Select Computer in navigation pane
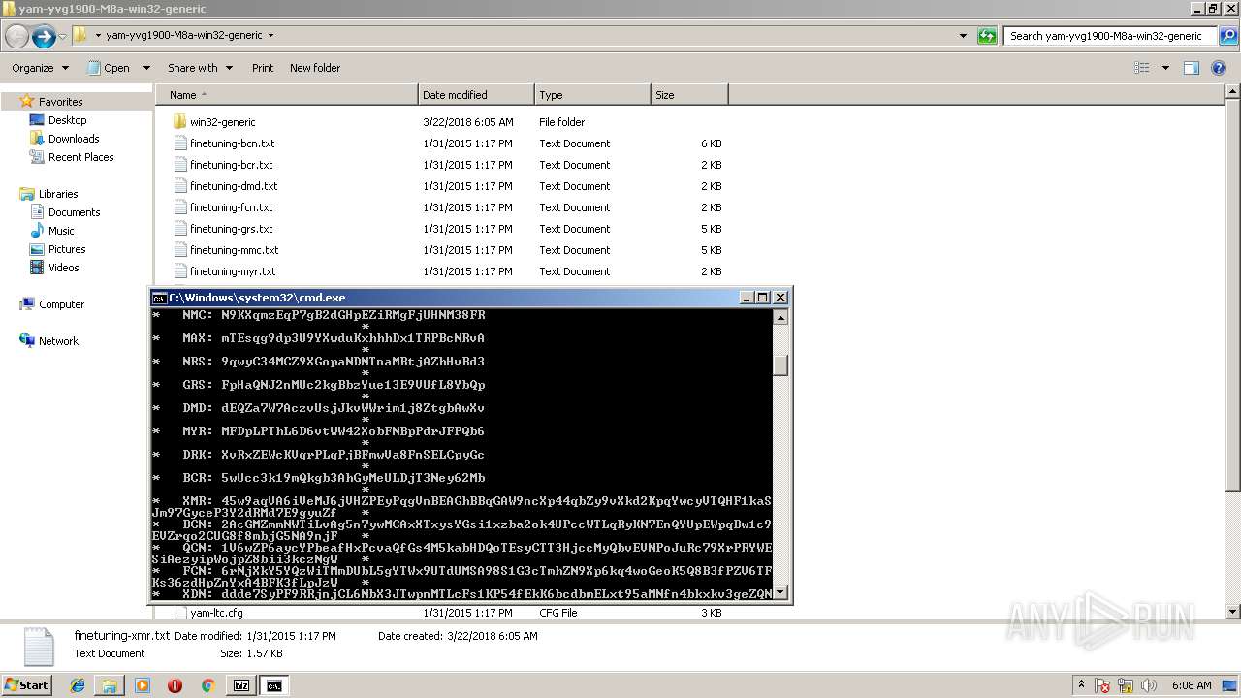 [x=61, y=304]
